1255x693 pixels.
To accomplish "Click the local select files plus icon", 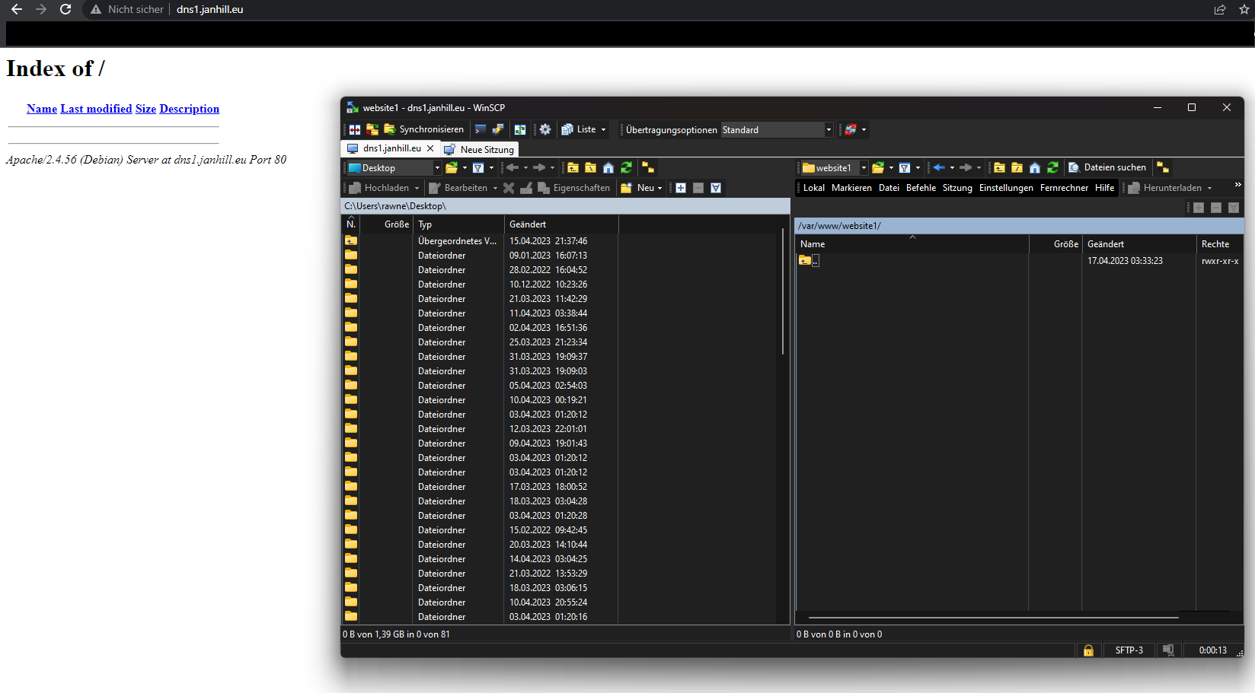I will [x=681, y=188].
